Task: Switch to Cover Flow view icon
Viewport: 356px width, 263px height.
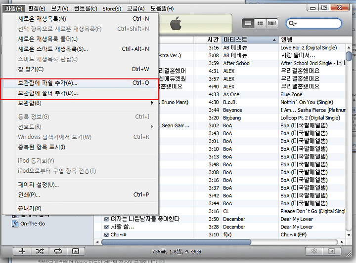Action: (272, 23)
